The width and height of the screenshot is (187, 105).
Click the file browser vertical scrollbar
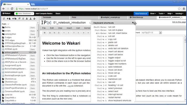[x=38, y=31]
